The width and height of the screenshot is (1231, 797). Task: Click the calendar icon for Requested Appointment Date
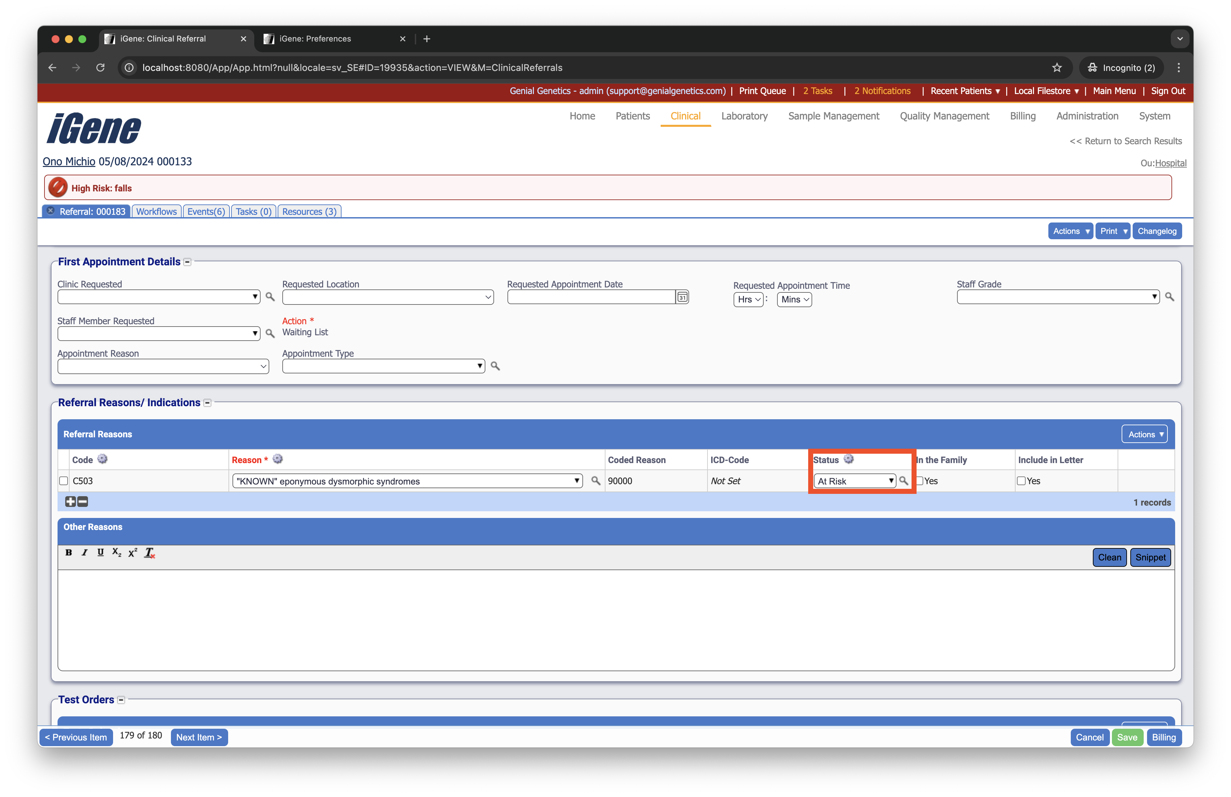tap(682, 297)
